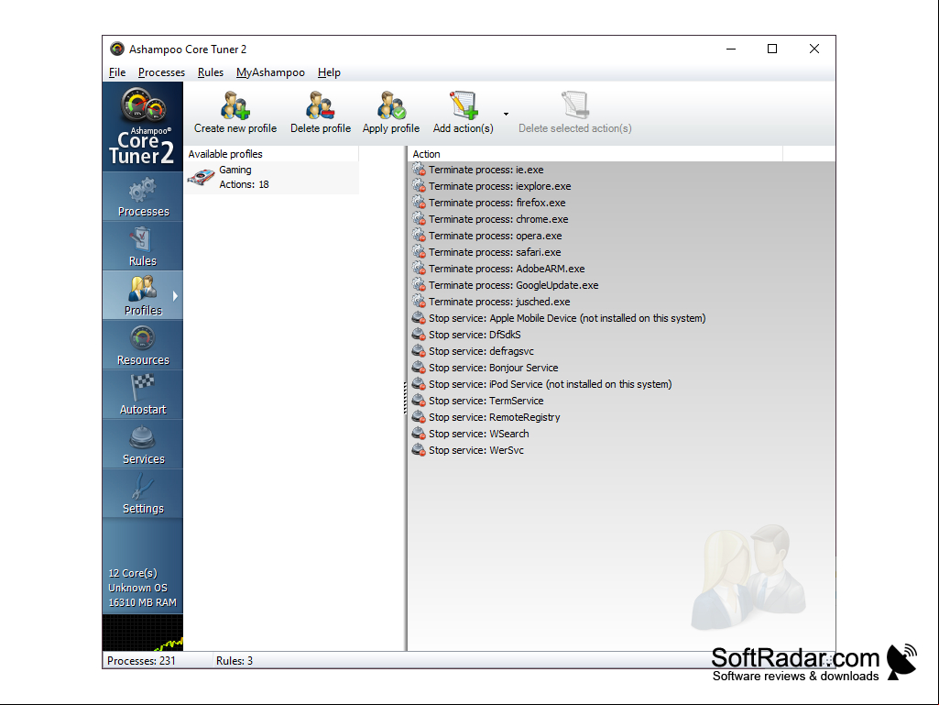Open the Settings sidebar section
Image resolution: width=939 pixels, height=705 pixels.
coord(143,493)
